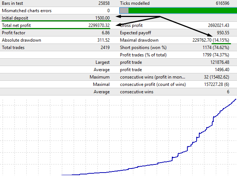Click the Expected payoff value 950.55
Viewport: 237px width, 177px height.
tap(221, 33)
